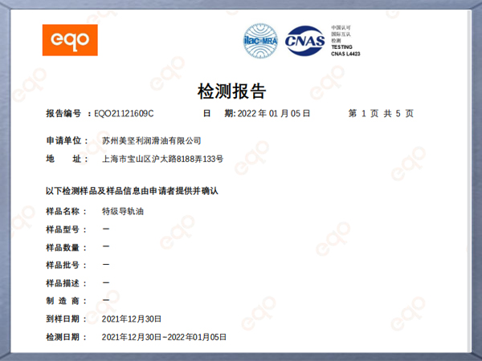This screenshot has width=482, height=361.
Task: Select report number EQO21121609C
Action: pyautogui.click(x=124, y=114)
